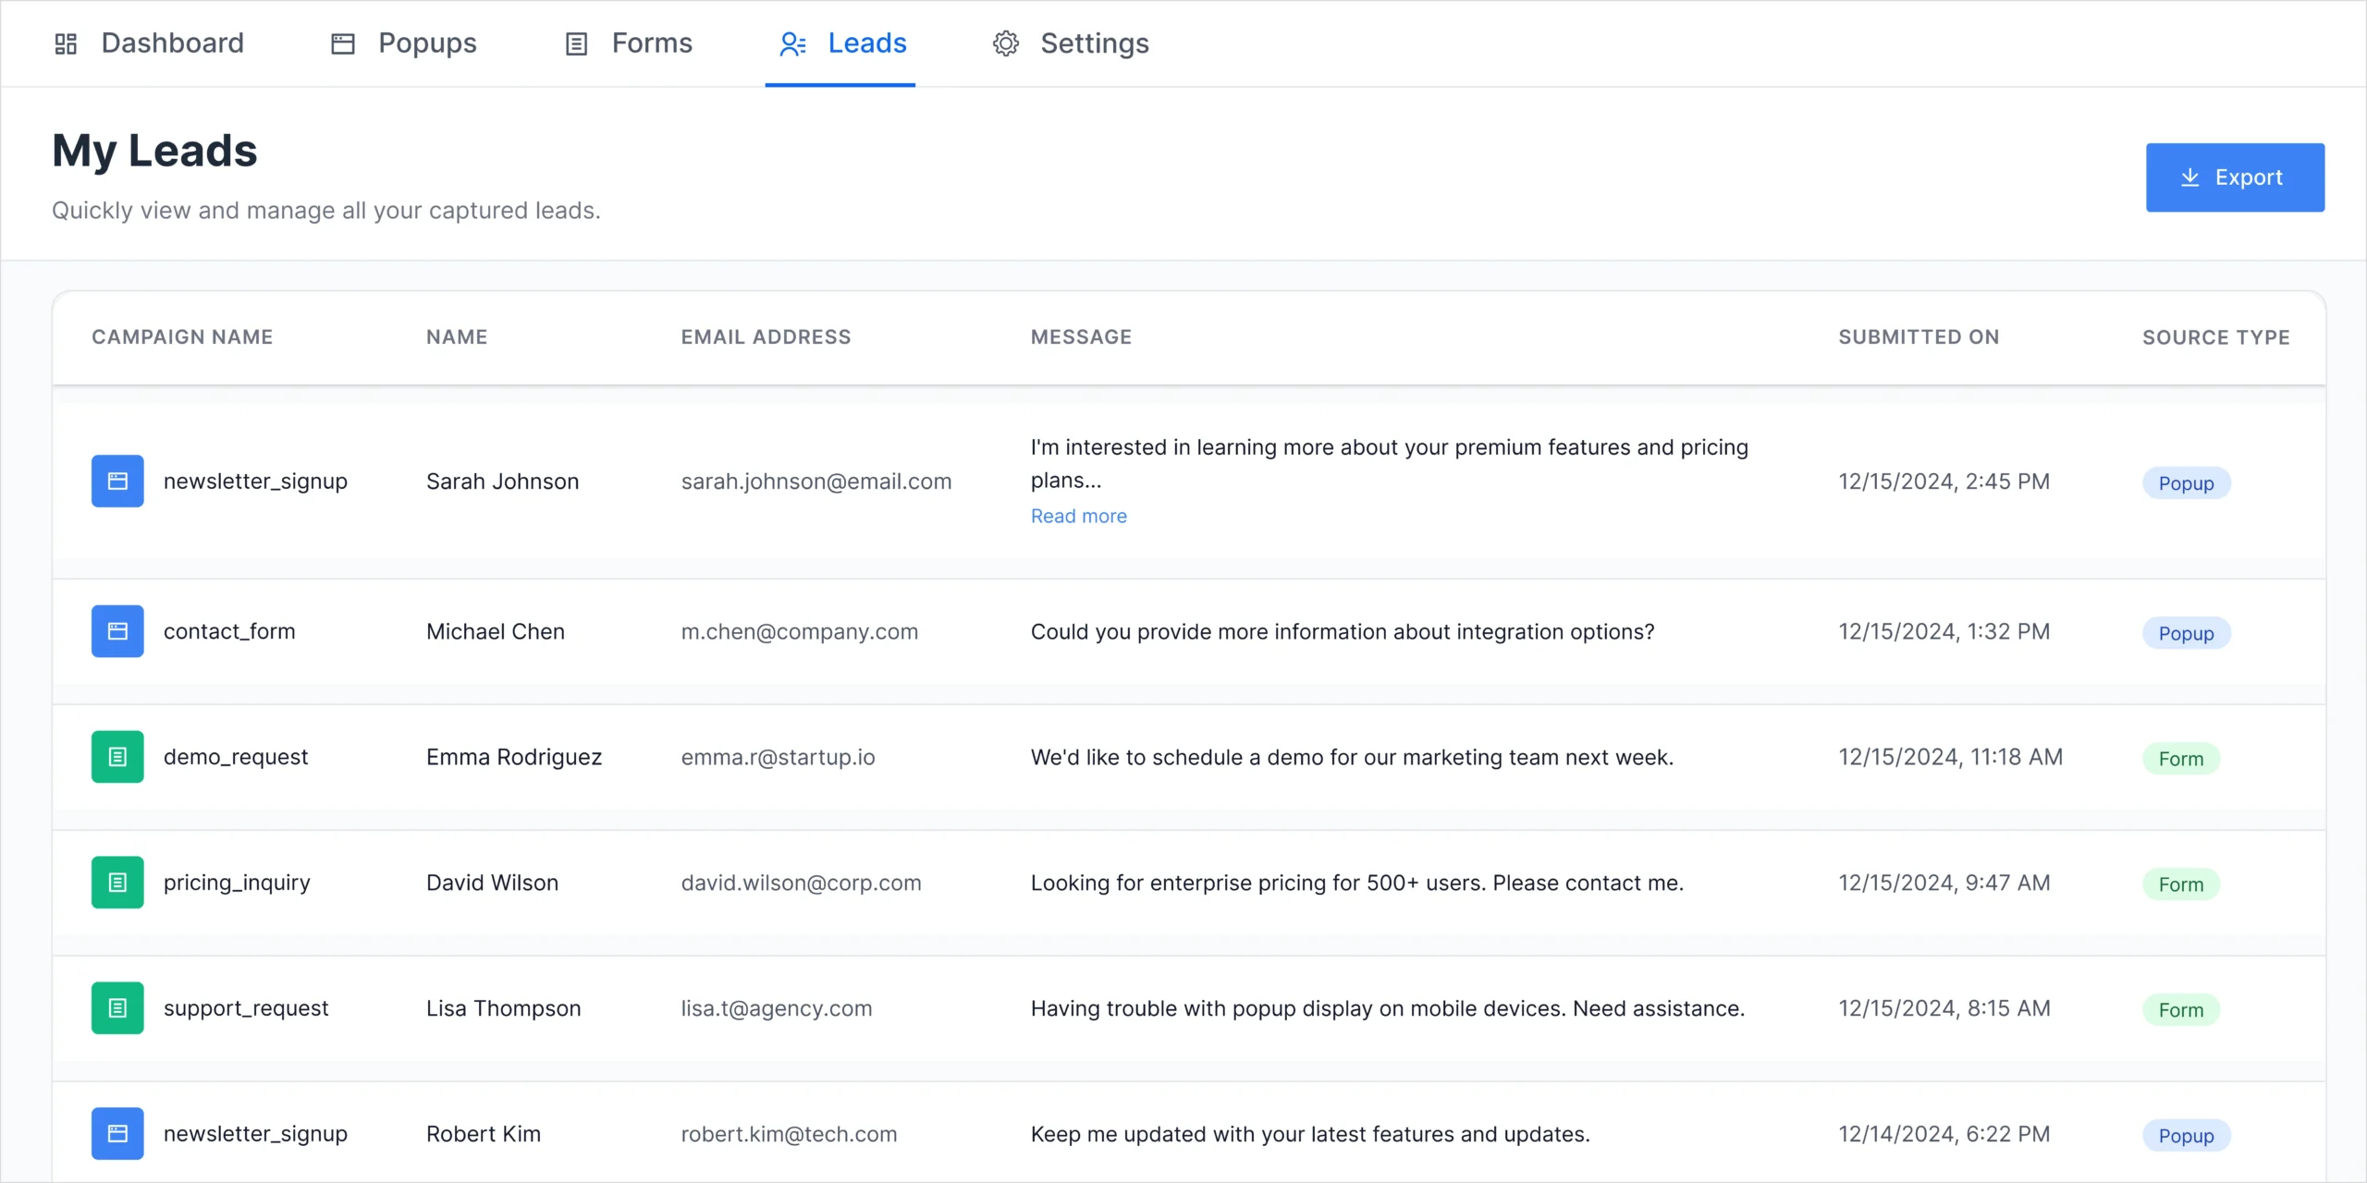Click Popup badge in Michael Chen row
2367x1183 pixels.
pyautogui.click(x=2186, y=633)
